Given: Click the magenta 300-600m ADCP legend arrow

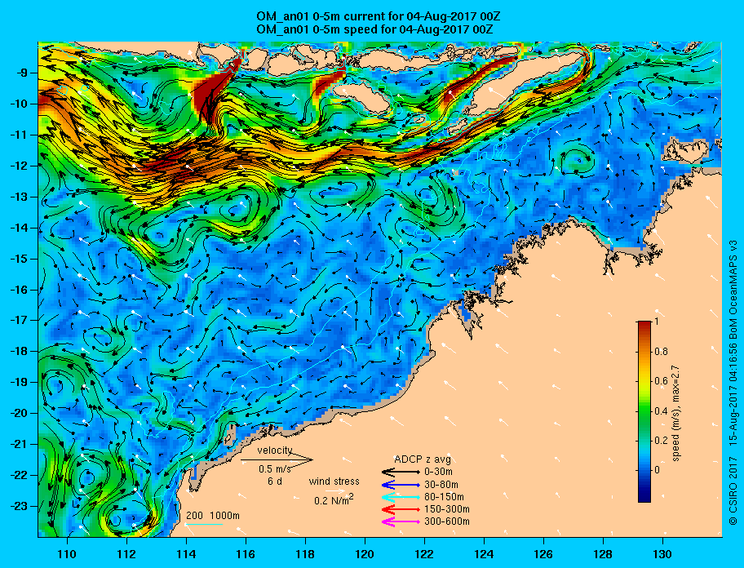Looking at the screenshot, I should tap(401, 522).
